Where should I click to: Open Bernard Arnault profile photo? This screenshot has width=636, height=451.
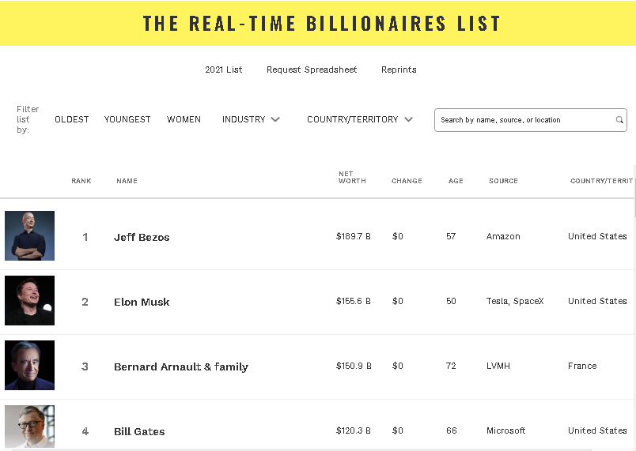point(29,366)
